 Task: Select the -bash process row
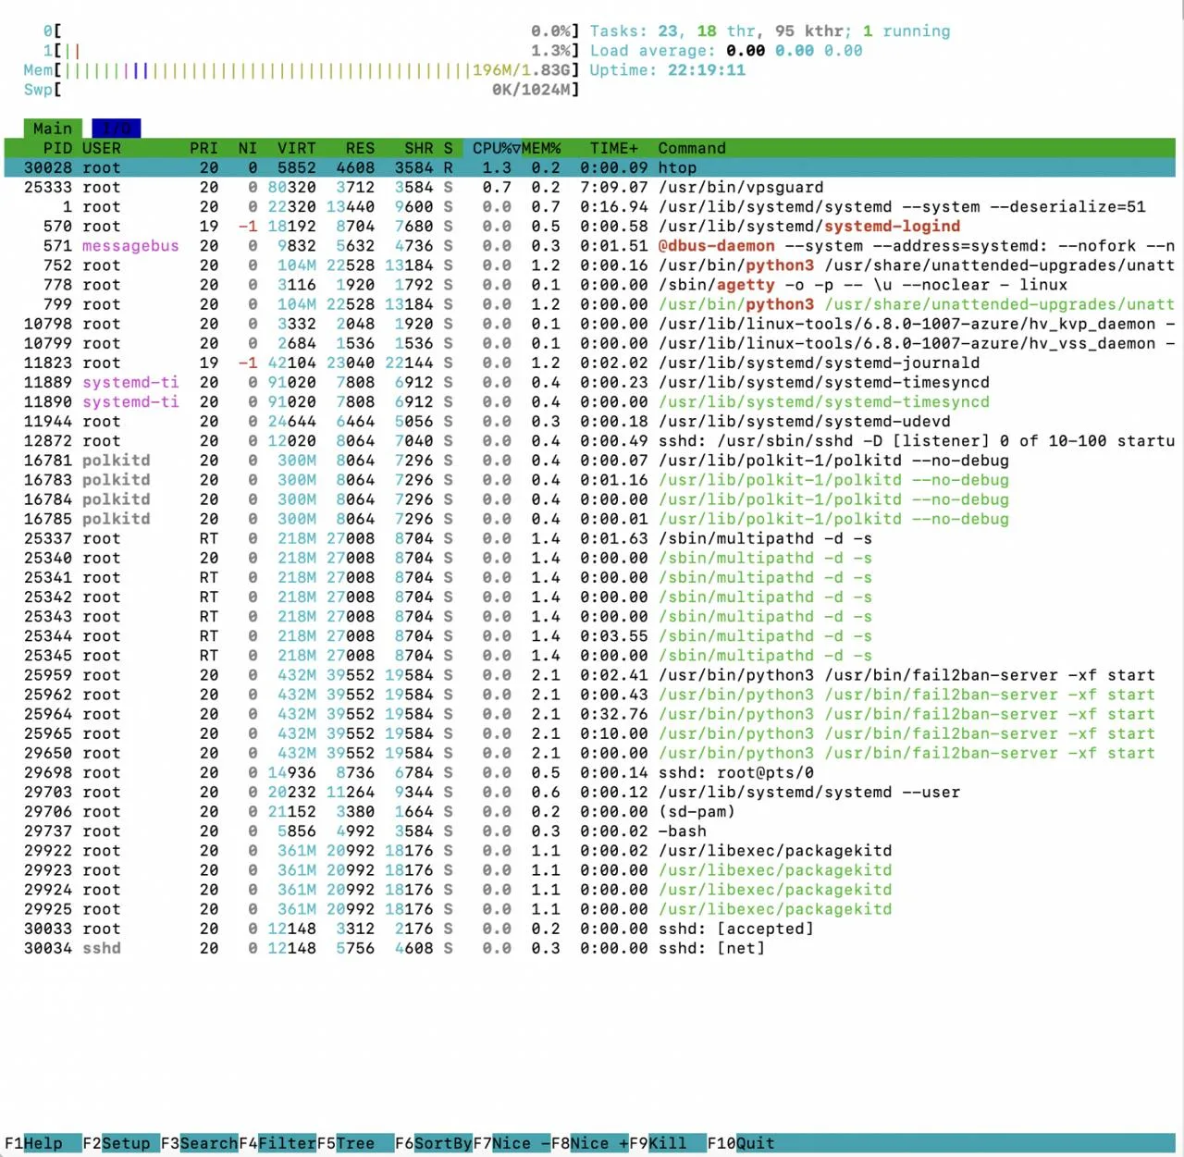coord(590,831)
